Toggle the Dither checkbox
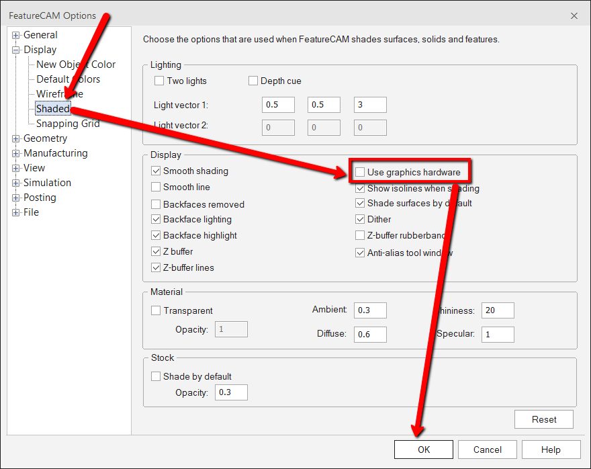The image size is (591, 469). (x=360, y=220)
